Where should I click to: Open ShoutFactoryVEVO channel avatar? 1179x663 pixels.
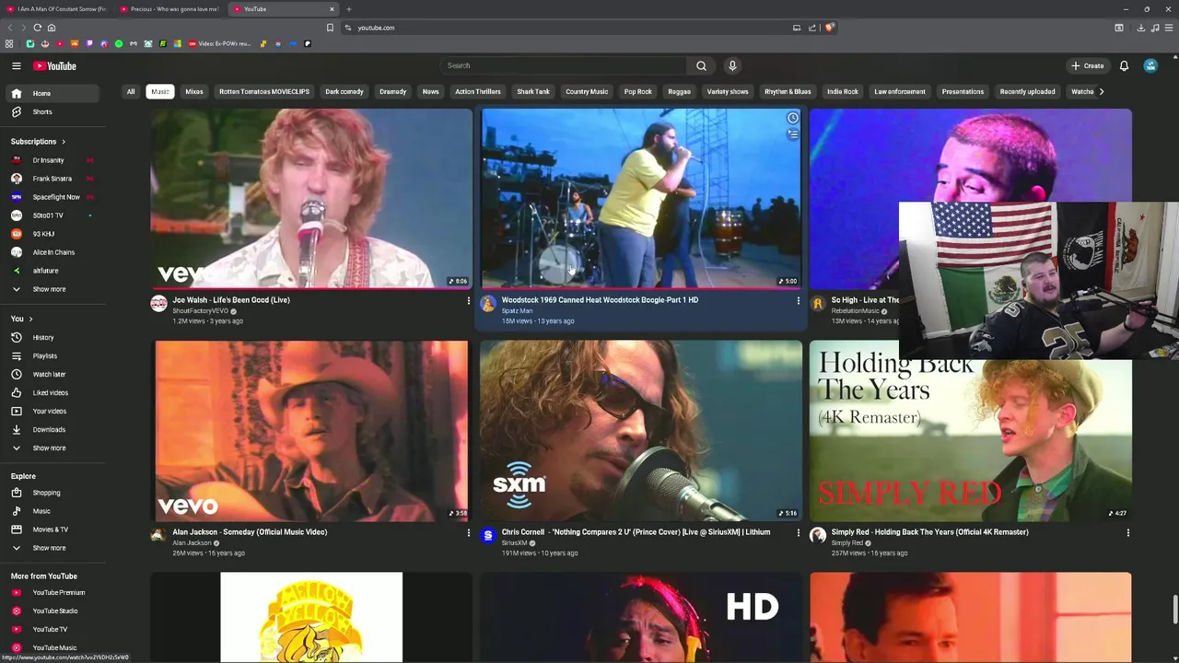158,304
